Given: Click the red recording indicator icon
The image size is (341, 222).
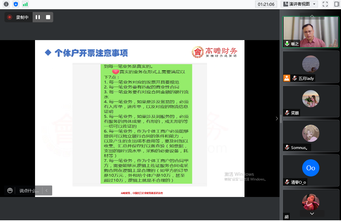Looking at the screenshot, I should pos(10,17).
